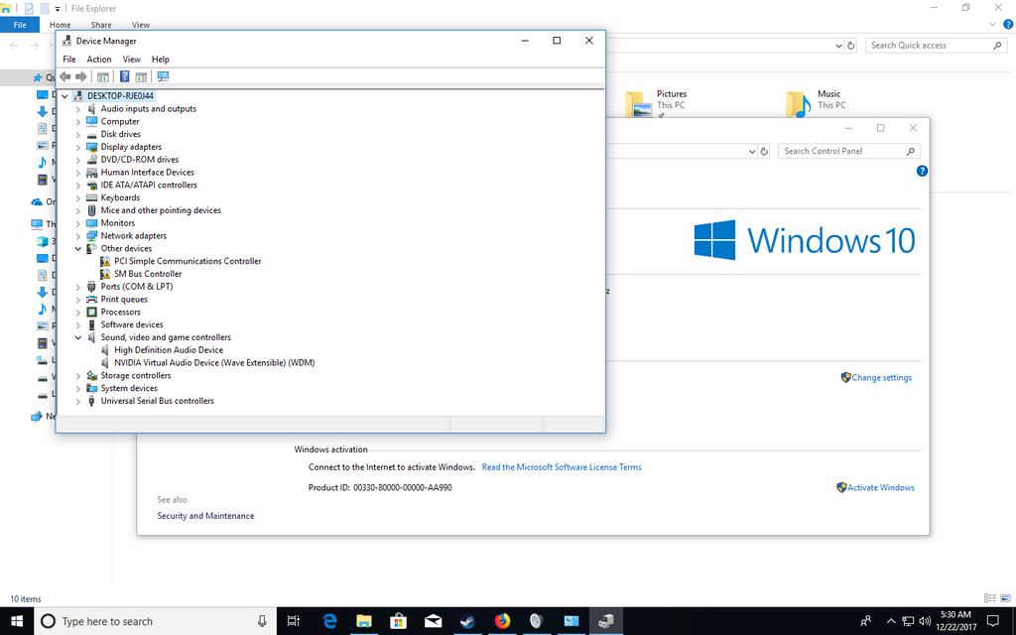Open the Control Panel address bar dropdown
Screen dimensions: 1016x635
[751, 152]
